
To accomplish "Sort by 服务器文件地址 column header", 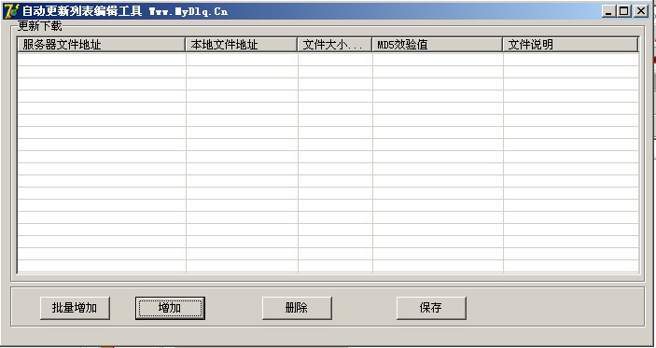I will pyautogui.click(x=101, y=45).
